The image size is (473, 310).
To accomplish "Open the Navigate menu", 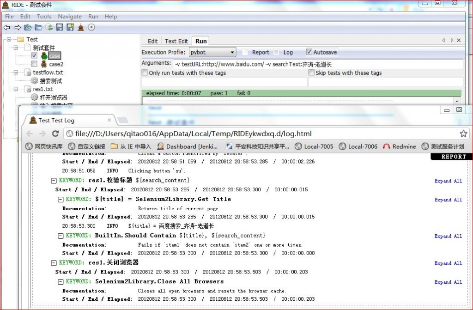I will coord(70,16).
